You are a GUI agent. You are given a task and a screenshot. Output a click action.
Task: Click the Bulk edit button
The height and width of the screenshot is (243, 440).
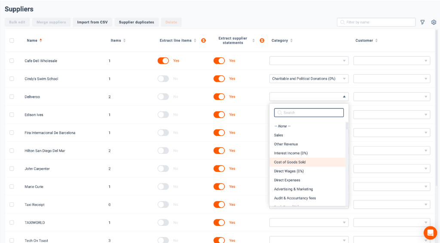coord(17,22)
